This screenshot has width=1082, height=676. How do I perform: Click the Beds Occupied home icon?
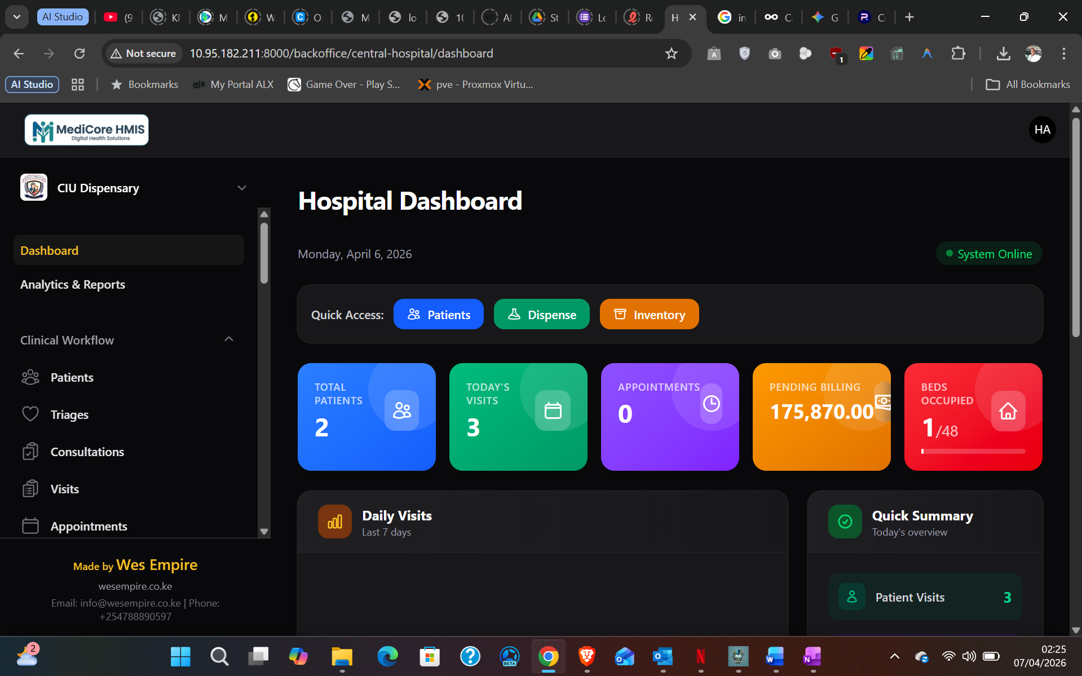pyautogui.click(x=1008, y=411)
